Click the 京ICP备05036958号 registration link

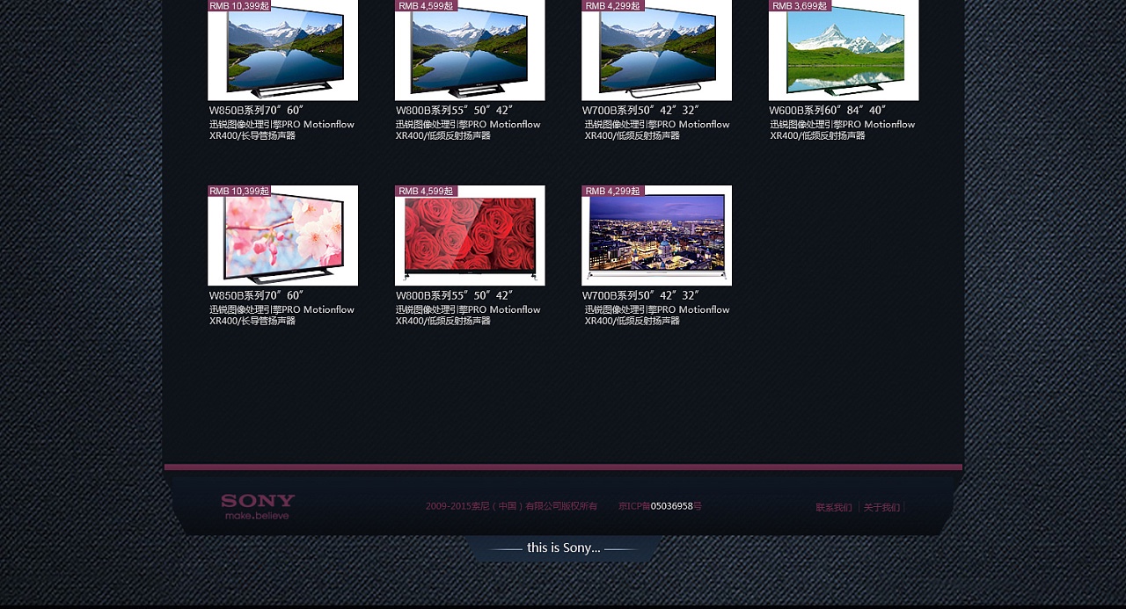(660, 506)
